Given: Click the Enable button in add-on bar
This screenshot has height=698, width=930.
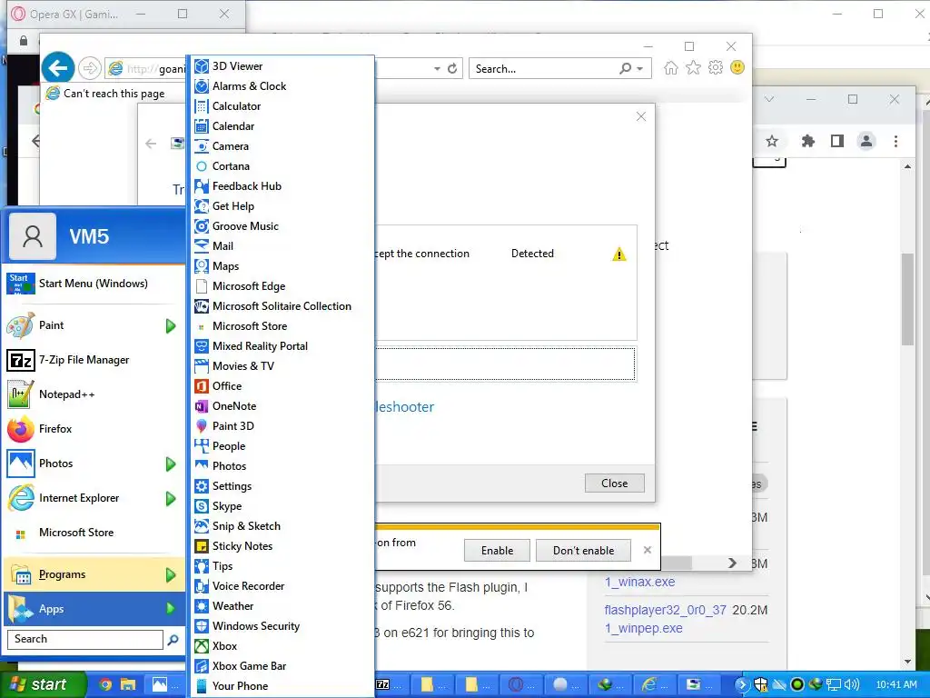Looking at the screenshot, I should click(497, 550).
